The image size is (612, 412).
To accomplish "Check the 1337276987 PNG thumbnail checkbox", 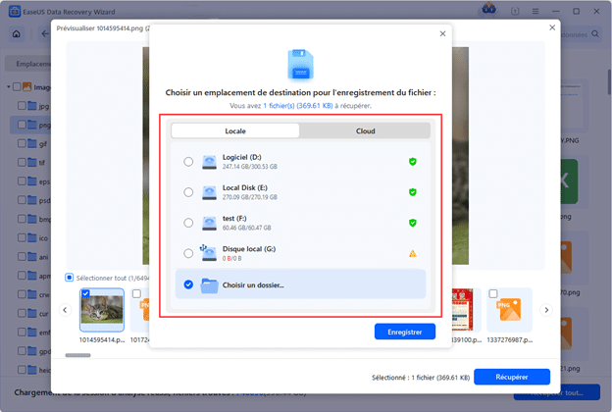I will pyautogui.click(x=493, y=293).
